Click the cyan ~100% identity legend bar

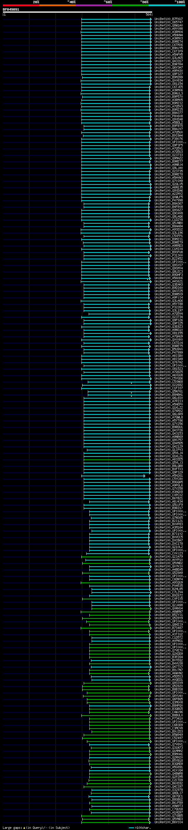click(167, 5)
